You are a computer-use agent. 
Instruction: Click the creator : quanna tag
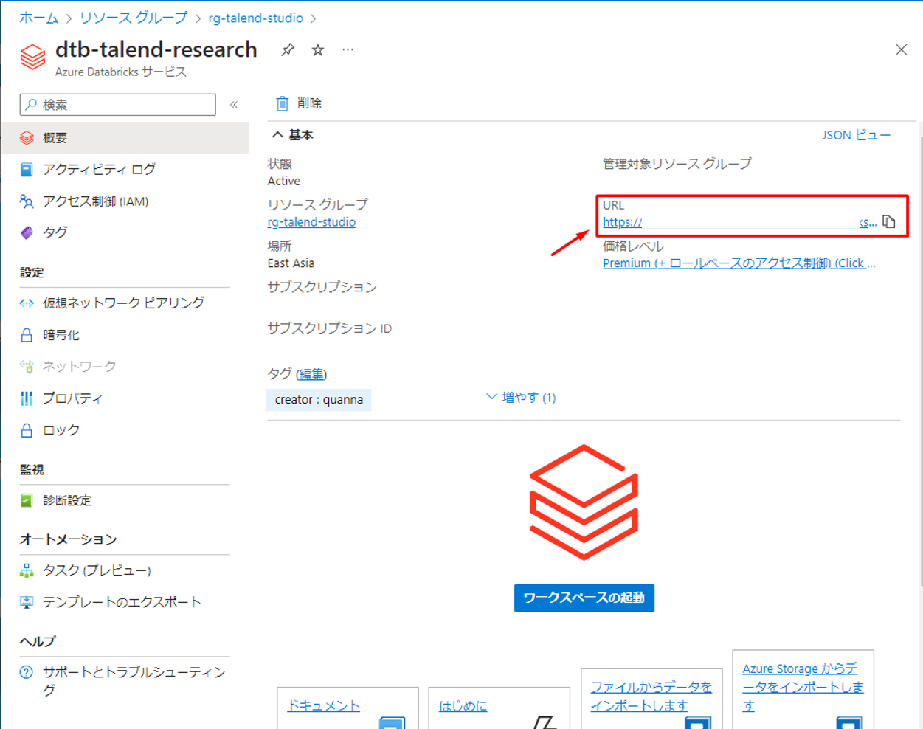(x=319, y=399)
